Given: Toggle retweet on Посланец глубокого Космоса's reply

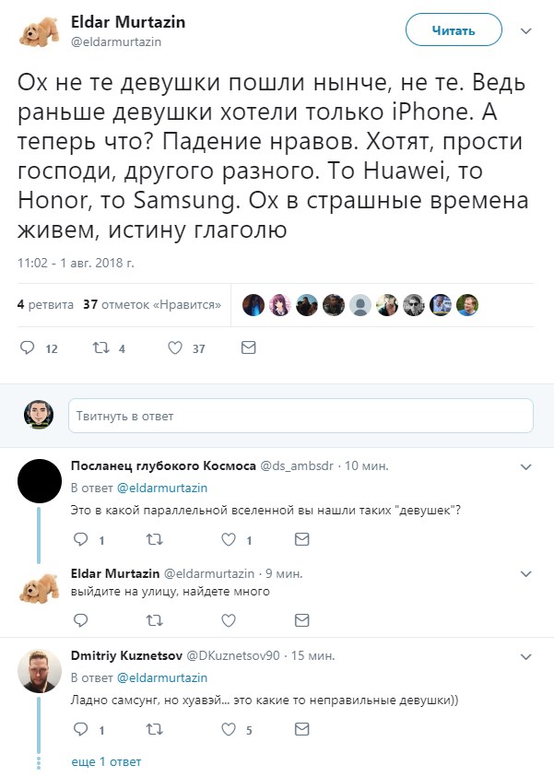Looking at the screenshot, I should (x=155, y=539).
